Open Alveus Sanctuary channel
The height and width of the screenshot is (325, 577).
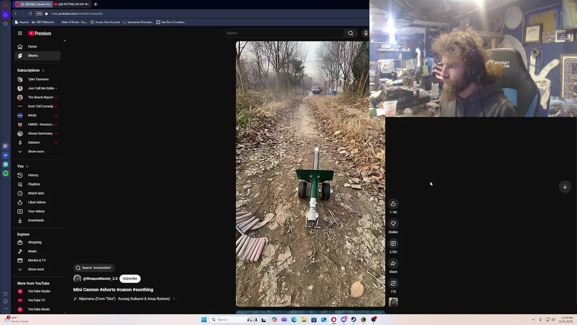tap(38, 134)
